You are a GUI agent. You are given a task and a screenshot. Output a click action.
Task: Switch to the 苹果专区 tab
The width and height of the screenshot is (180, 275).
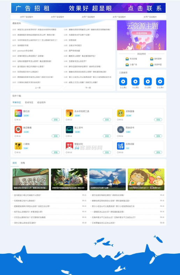[17, 102]
